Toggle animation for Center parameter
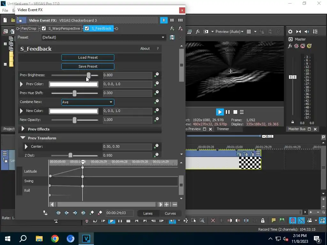Image resolution: width=327 pixels, height=245 pixels. (156, 146)
